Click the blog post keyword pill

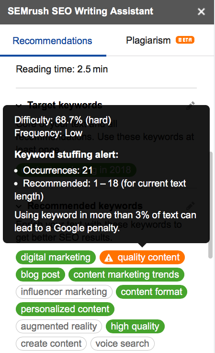40,274
